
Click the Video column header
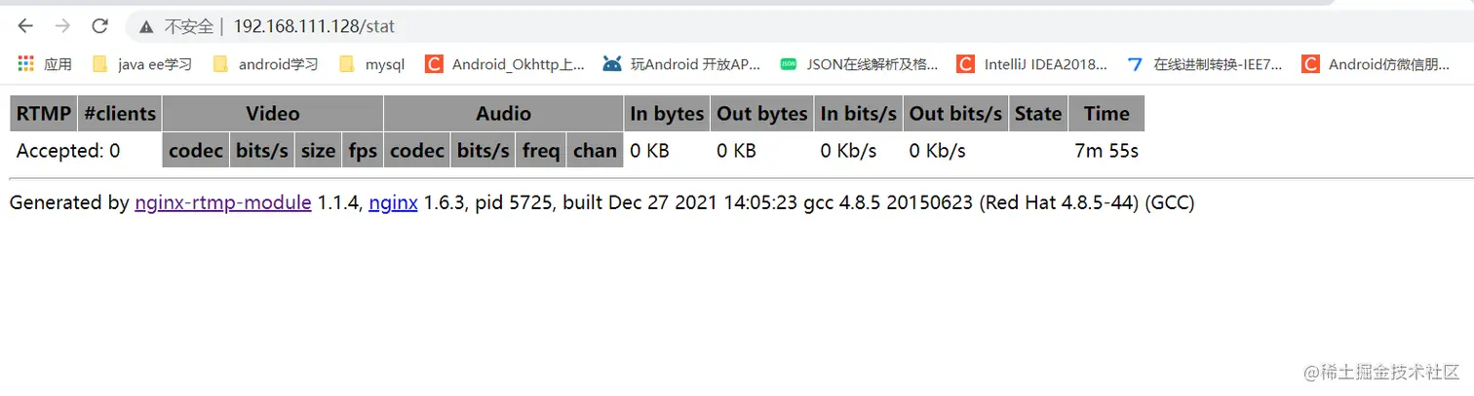273,114
